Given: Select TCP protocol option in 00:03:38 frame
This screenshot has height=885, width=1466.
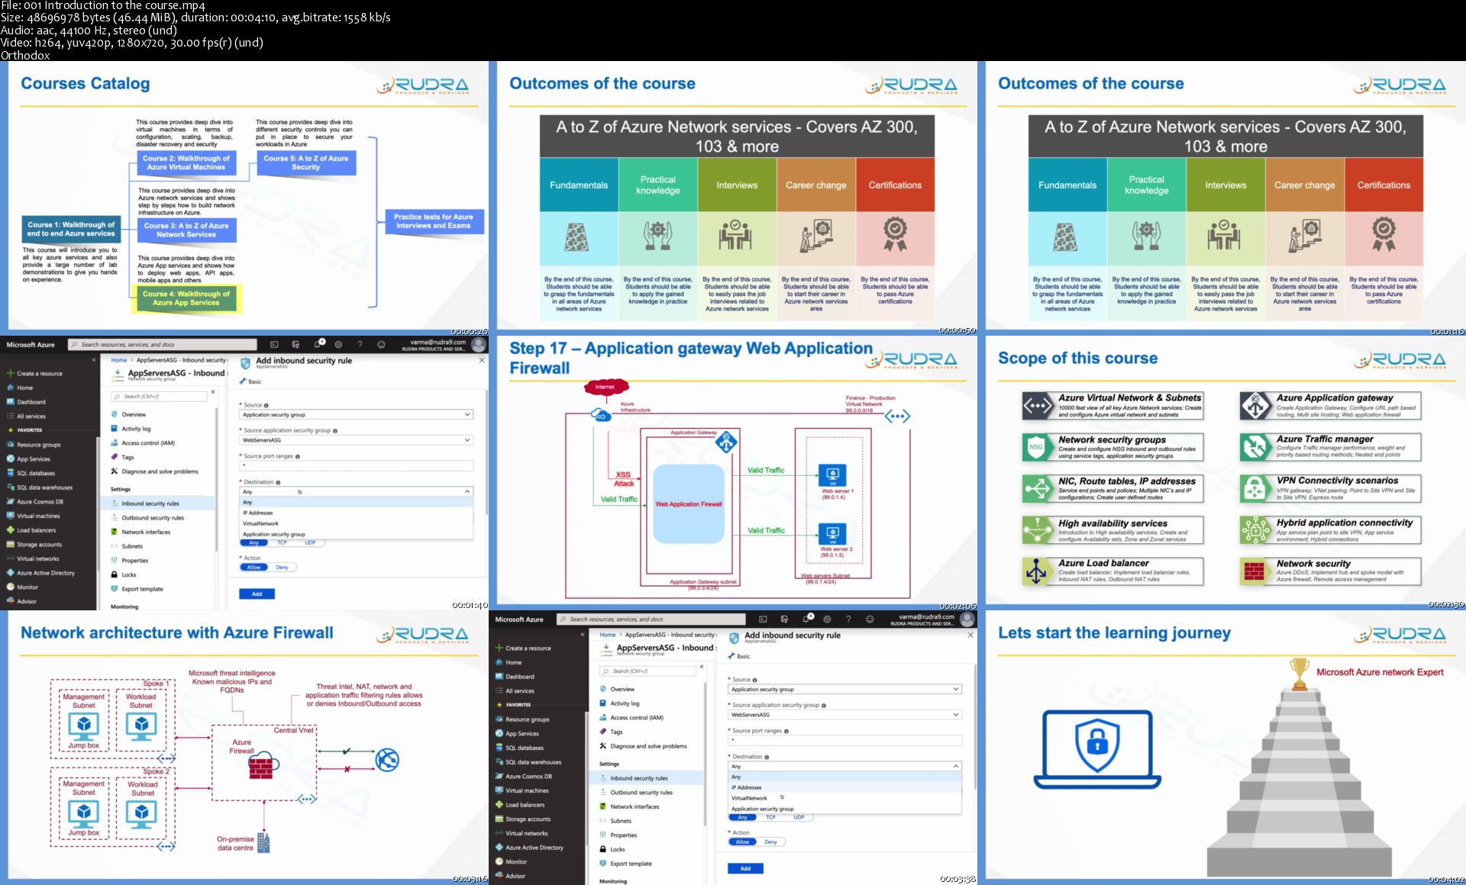Looking at the screenshot, I should (770, 817).
